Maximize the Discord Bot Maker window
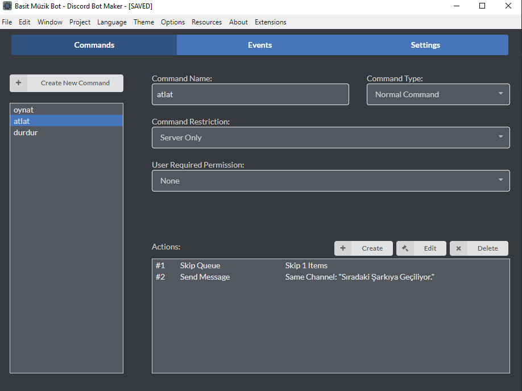 (482, 6)
